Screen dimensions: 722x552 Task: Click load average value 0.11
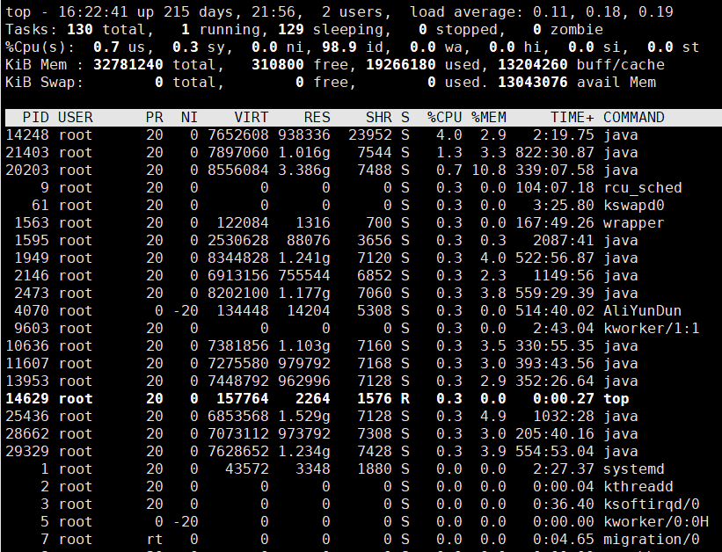pyautogui.click(x=550, y=12)
